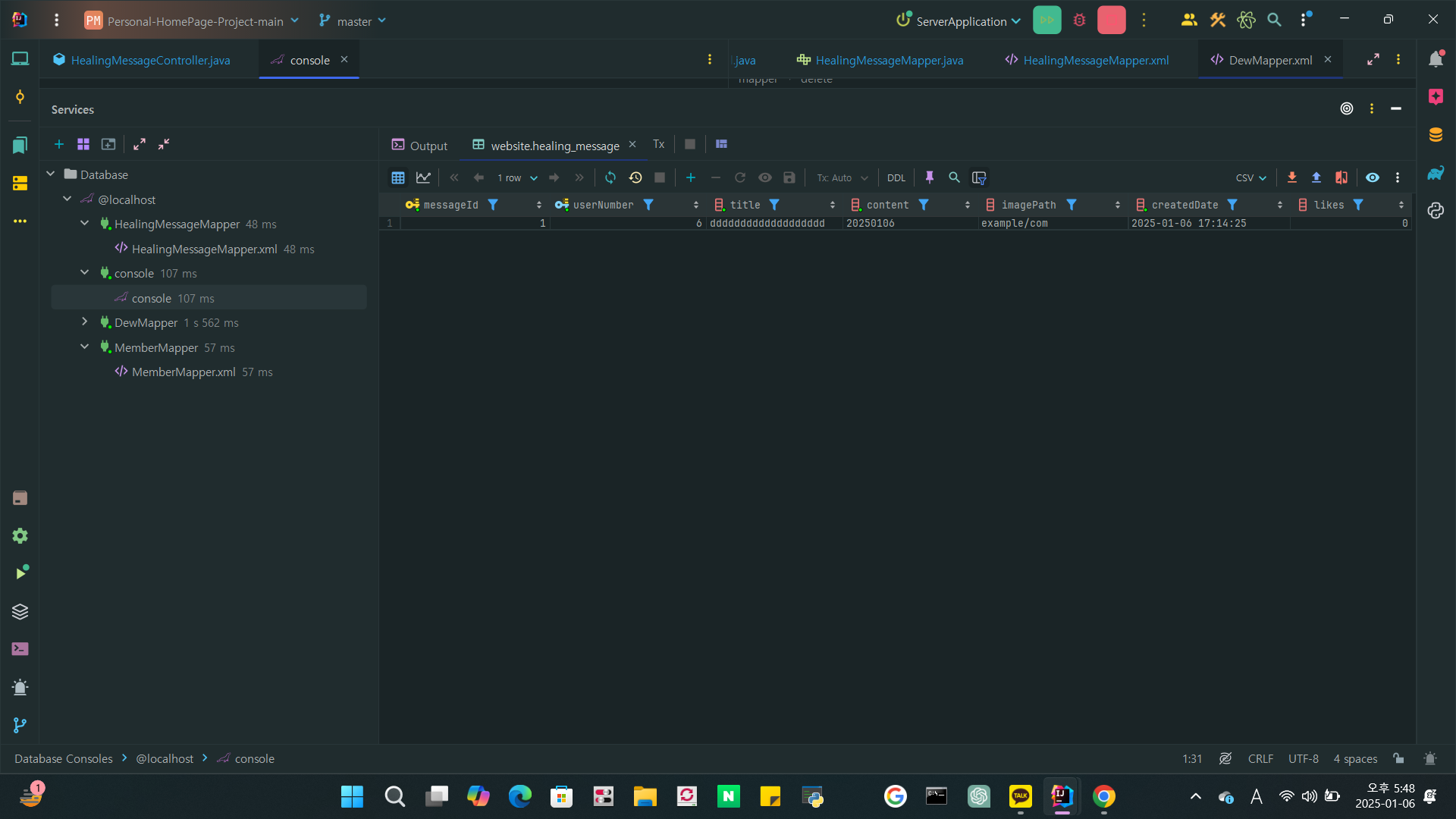Click the pin tab icon
1456x819 pixels.
(930, 177)
